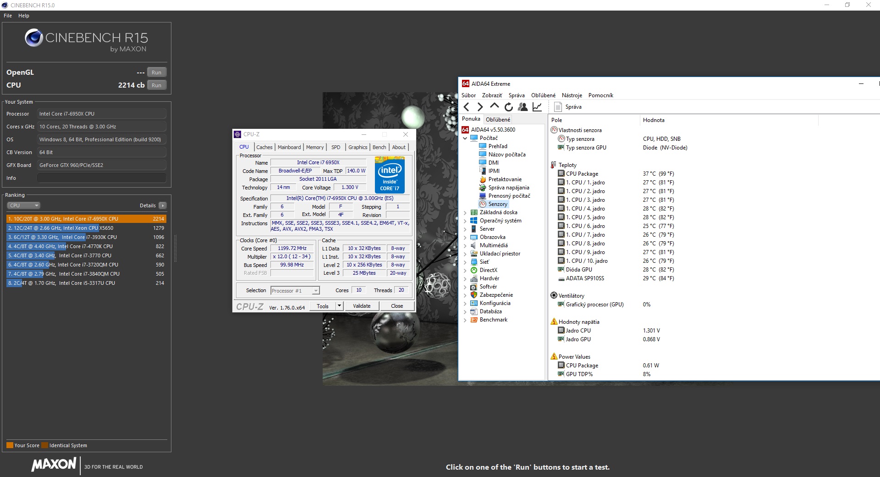Click the Info input field in Cinebench

(102, 178)
